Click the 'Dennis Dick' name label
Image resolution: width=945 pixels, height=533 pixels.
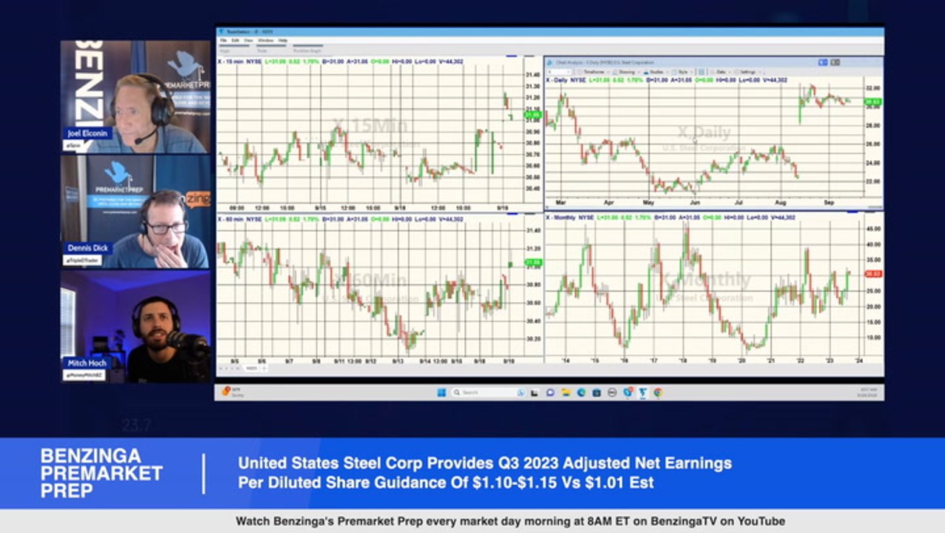coord(89,249)
